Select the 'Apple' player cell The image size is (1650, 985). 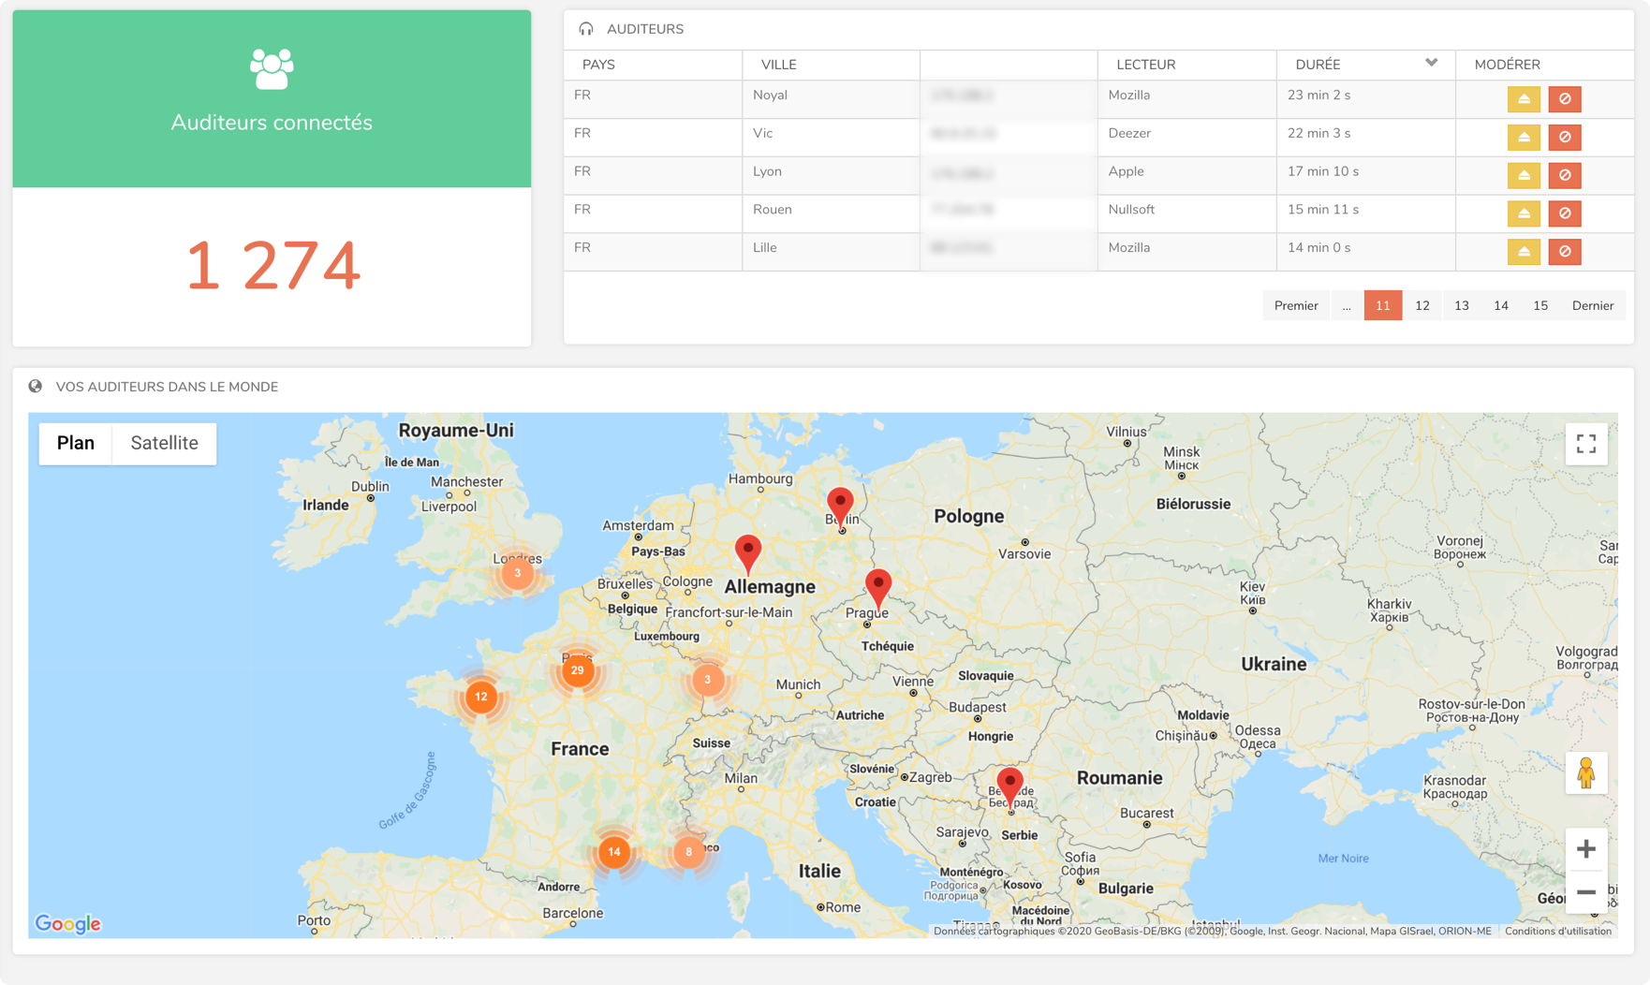[x=1187, y=175]
